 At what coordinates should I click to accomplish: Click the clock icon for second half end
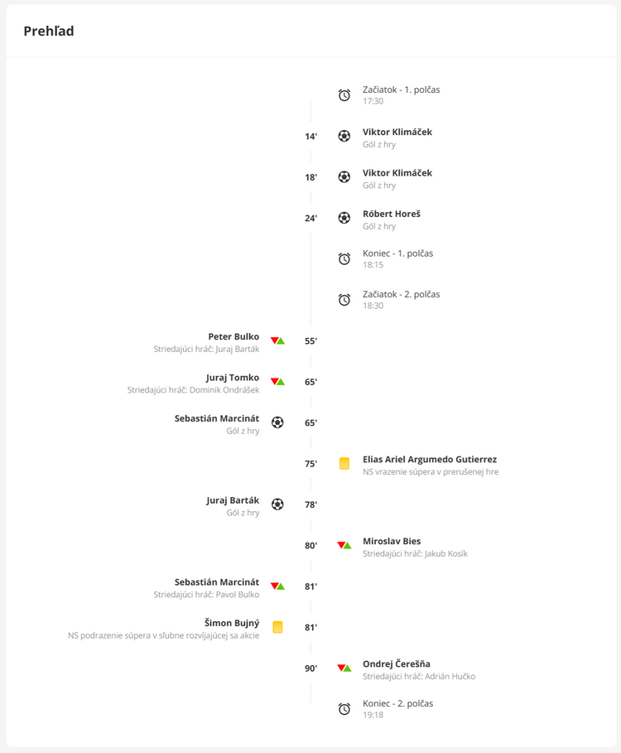tap(344, 709)
